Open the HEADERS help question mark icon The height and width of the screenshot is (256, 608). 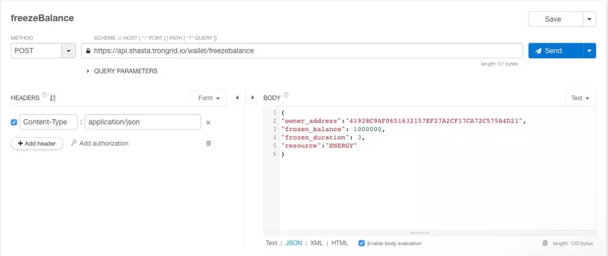click(x=44, y=96)
